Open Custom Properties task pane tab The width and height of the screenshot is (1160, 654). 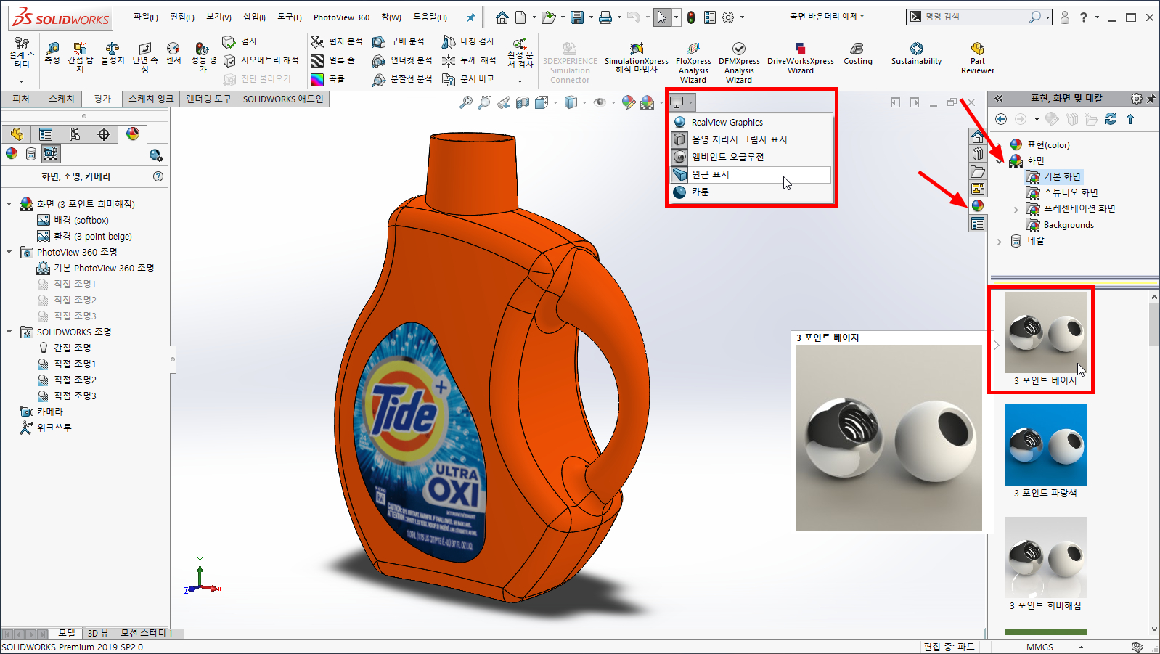tap(978, 224)
